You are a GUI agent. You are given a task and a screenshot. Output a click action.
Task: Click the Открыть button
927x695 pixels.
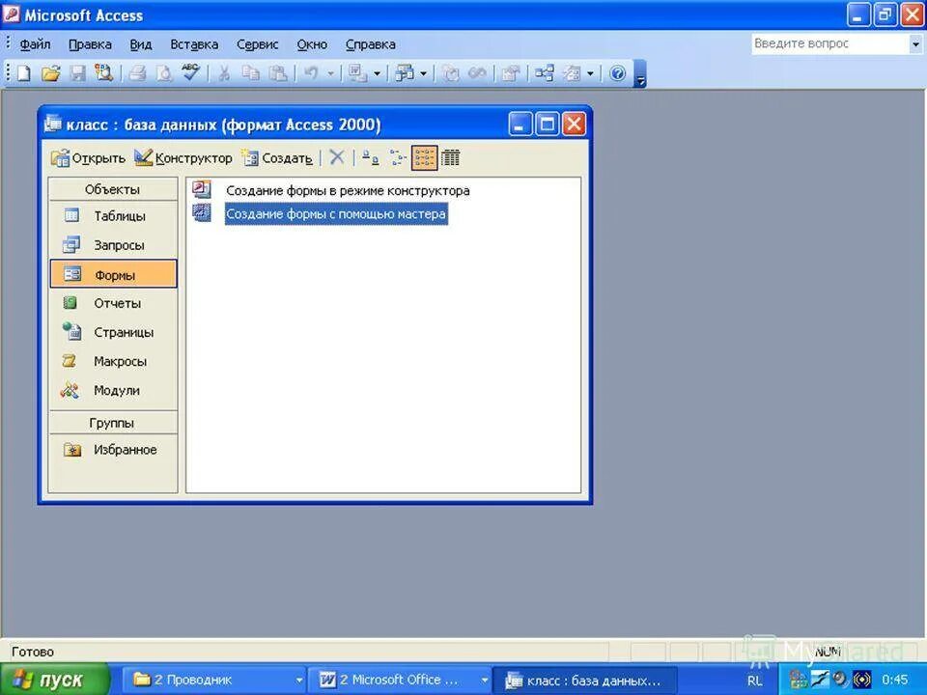tap(88, 157)
